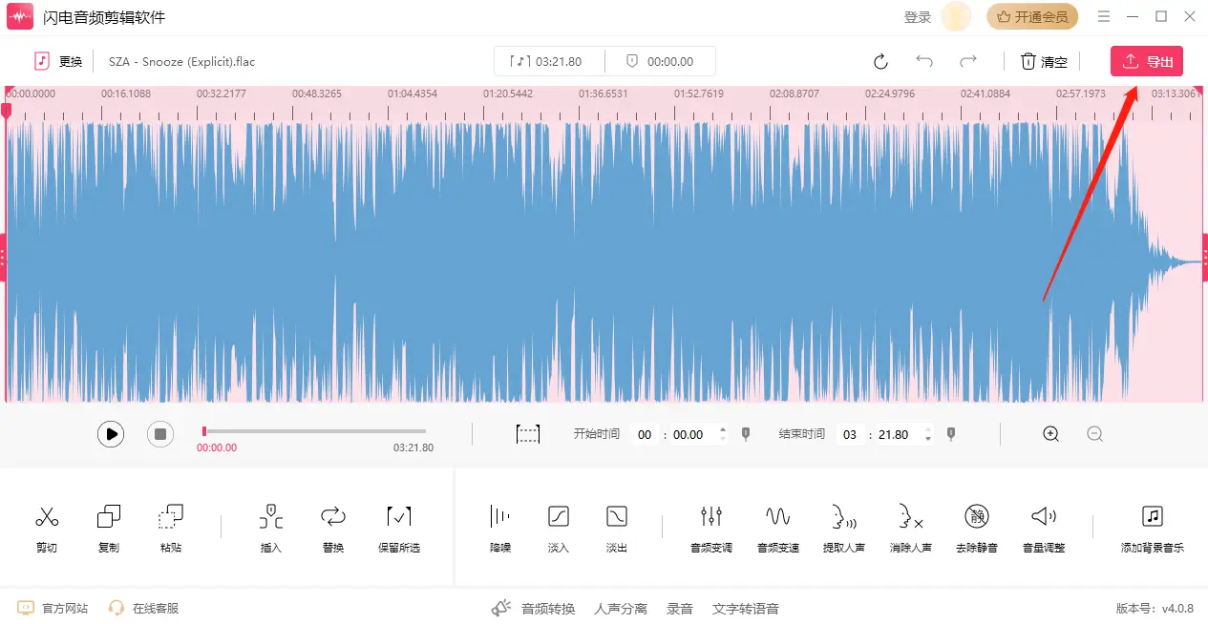This screenshot has height=624, width=1208.
Task: Click the playhead marker at timeline start
Action: click(x=6, y=110)
